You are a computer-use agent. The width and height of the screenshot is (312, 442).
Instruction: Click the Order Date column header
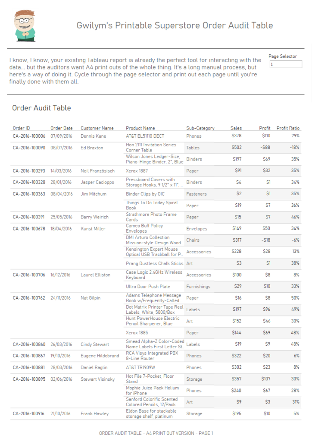pos(61,128)
